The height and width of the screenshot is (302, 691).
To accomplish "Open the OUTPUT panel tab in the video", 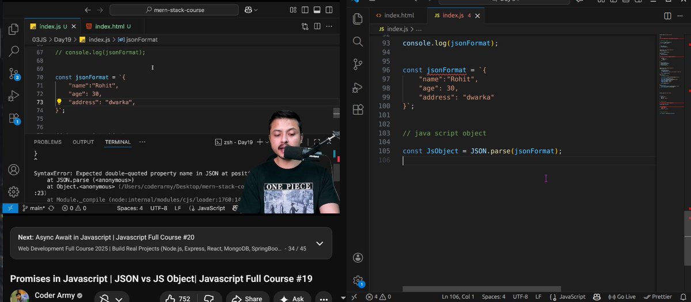I will [x=83, y=142].
